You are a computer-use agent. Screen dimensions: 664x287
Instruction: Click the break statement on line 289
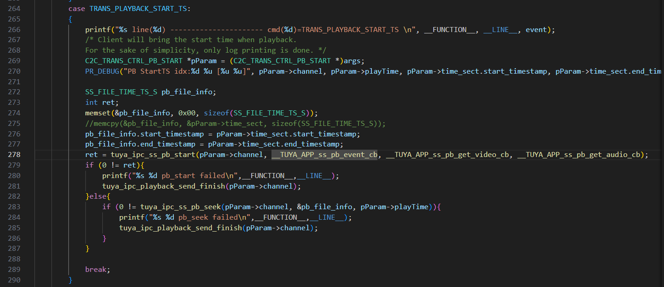coord(96,270)
